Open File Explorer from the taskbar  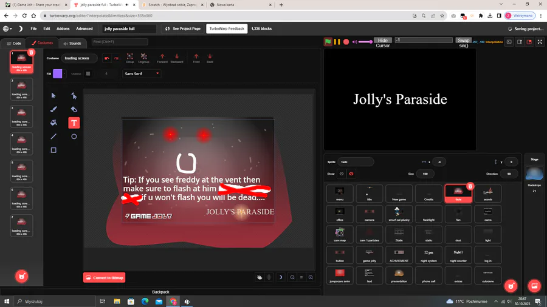pyautogui.click(x=117, y=301)
